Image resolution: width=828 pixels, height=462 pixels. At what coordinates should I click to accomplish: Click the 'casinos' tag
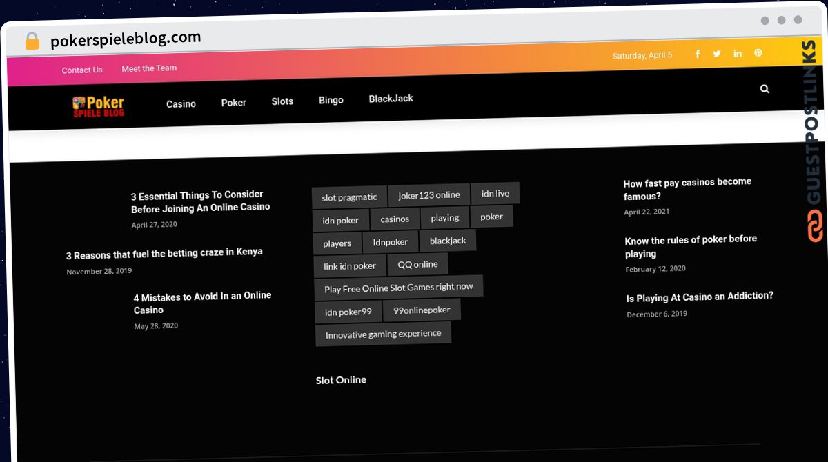pos(395,219)
